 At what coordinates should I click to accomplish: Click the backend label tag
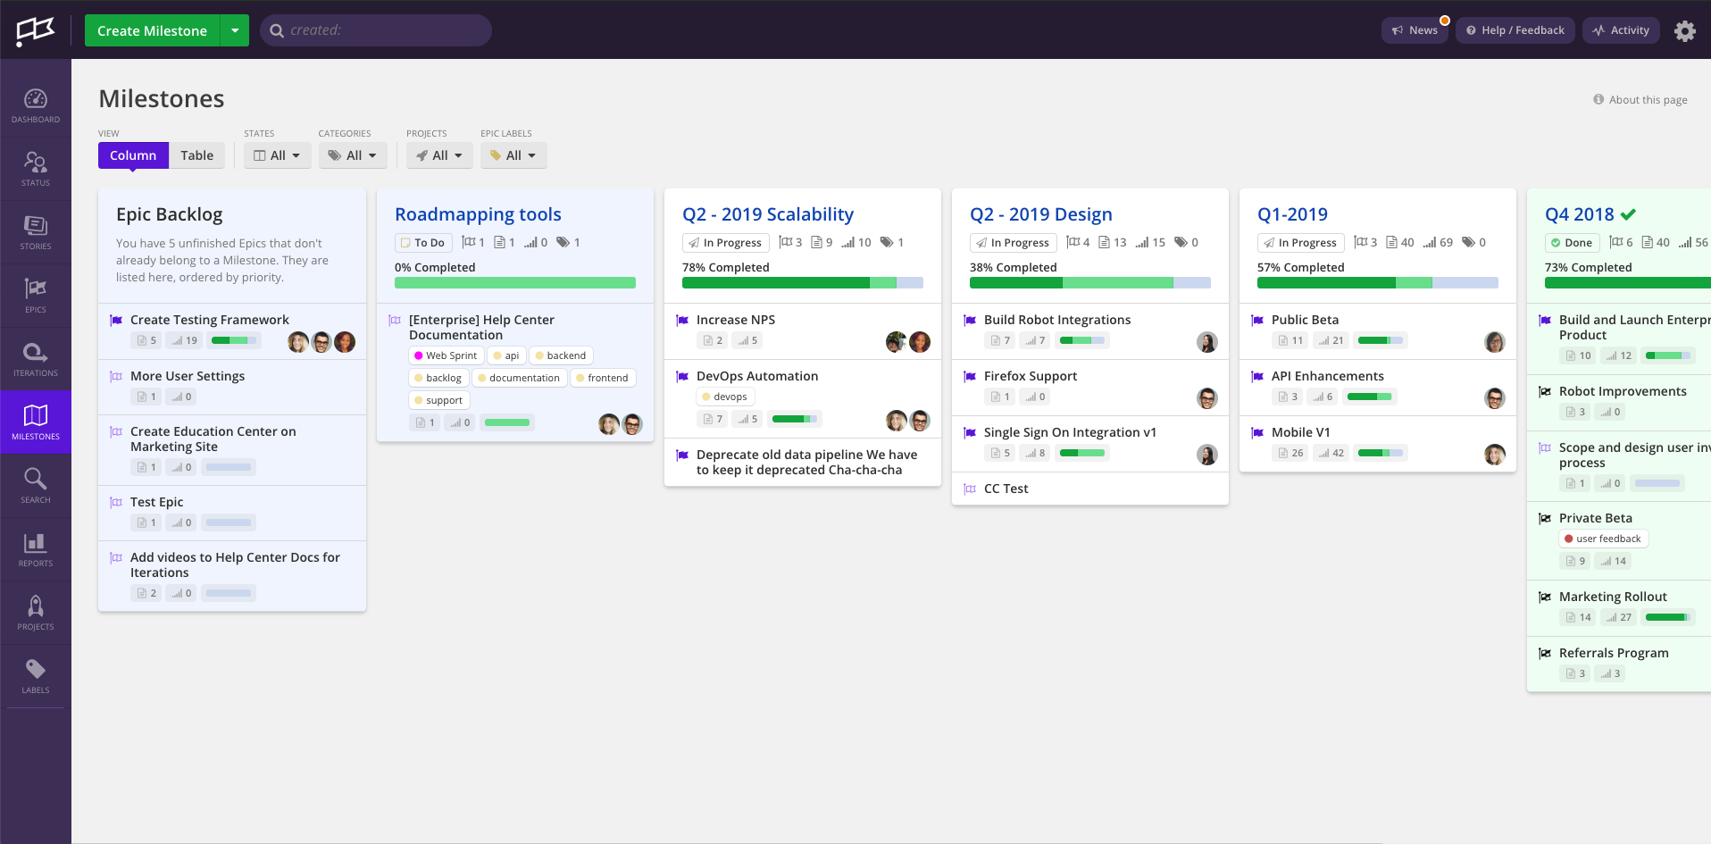point(561,355)
